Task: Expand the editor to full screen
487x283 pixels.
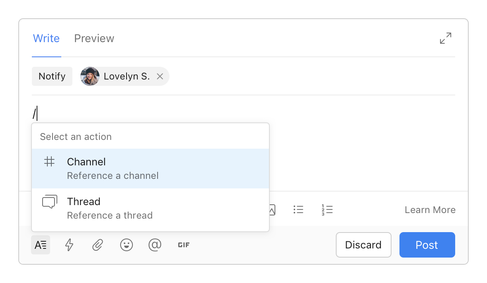Action: coord(446,38)
